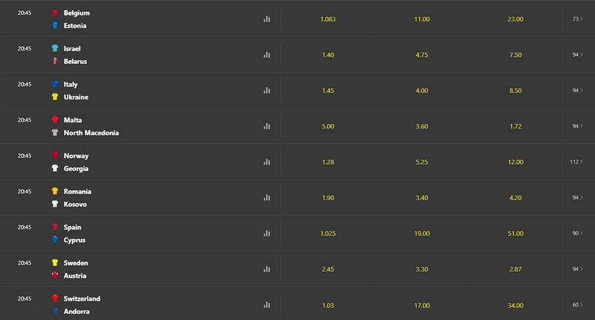Show 60 more markets for Switzerland match
Screen dimensions: 595x320
click(x=578, y=305)
